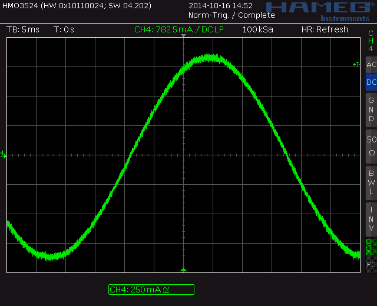
Task: Click the CH4 label at menu top
Action: 371,41
